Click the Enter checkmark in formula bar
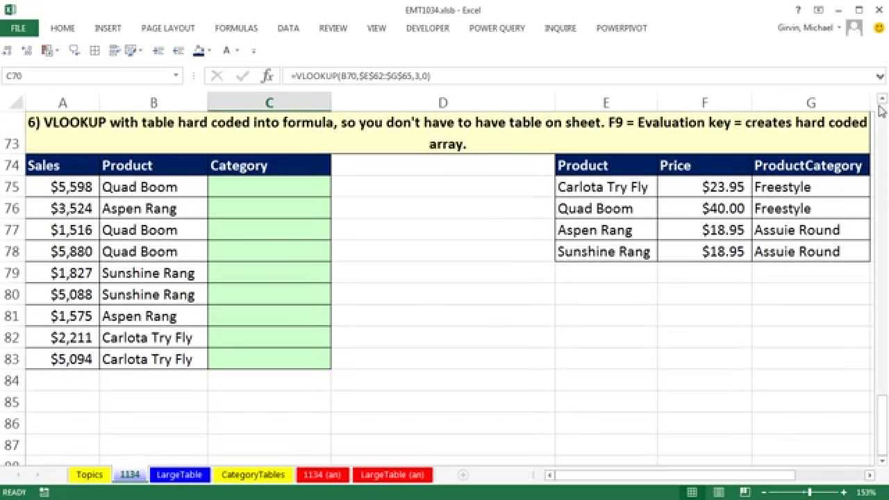Viewport: 889px width, 500px height. point(242,76)
